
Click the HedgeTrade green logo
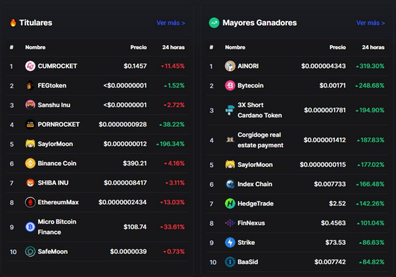click(x=230, y=204)
